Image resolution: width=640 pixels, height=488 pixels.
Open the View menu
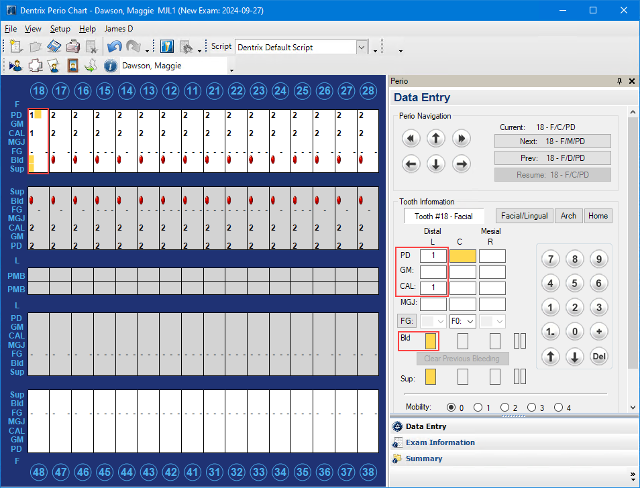click(33, 29)
